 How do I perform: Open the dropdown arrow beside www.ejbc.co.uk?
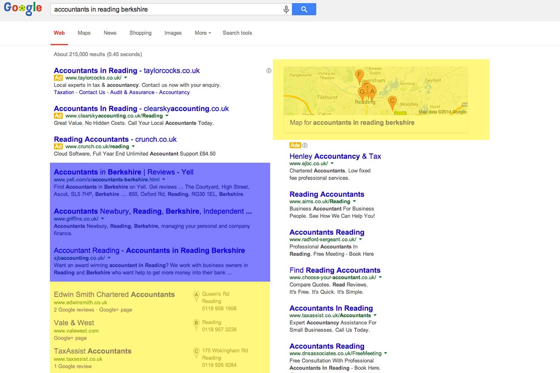click(x=332, y=164)
